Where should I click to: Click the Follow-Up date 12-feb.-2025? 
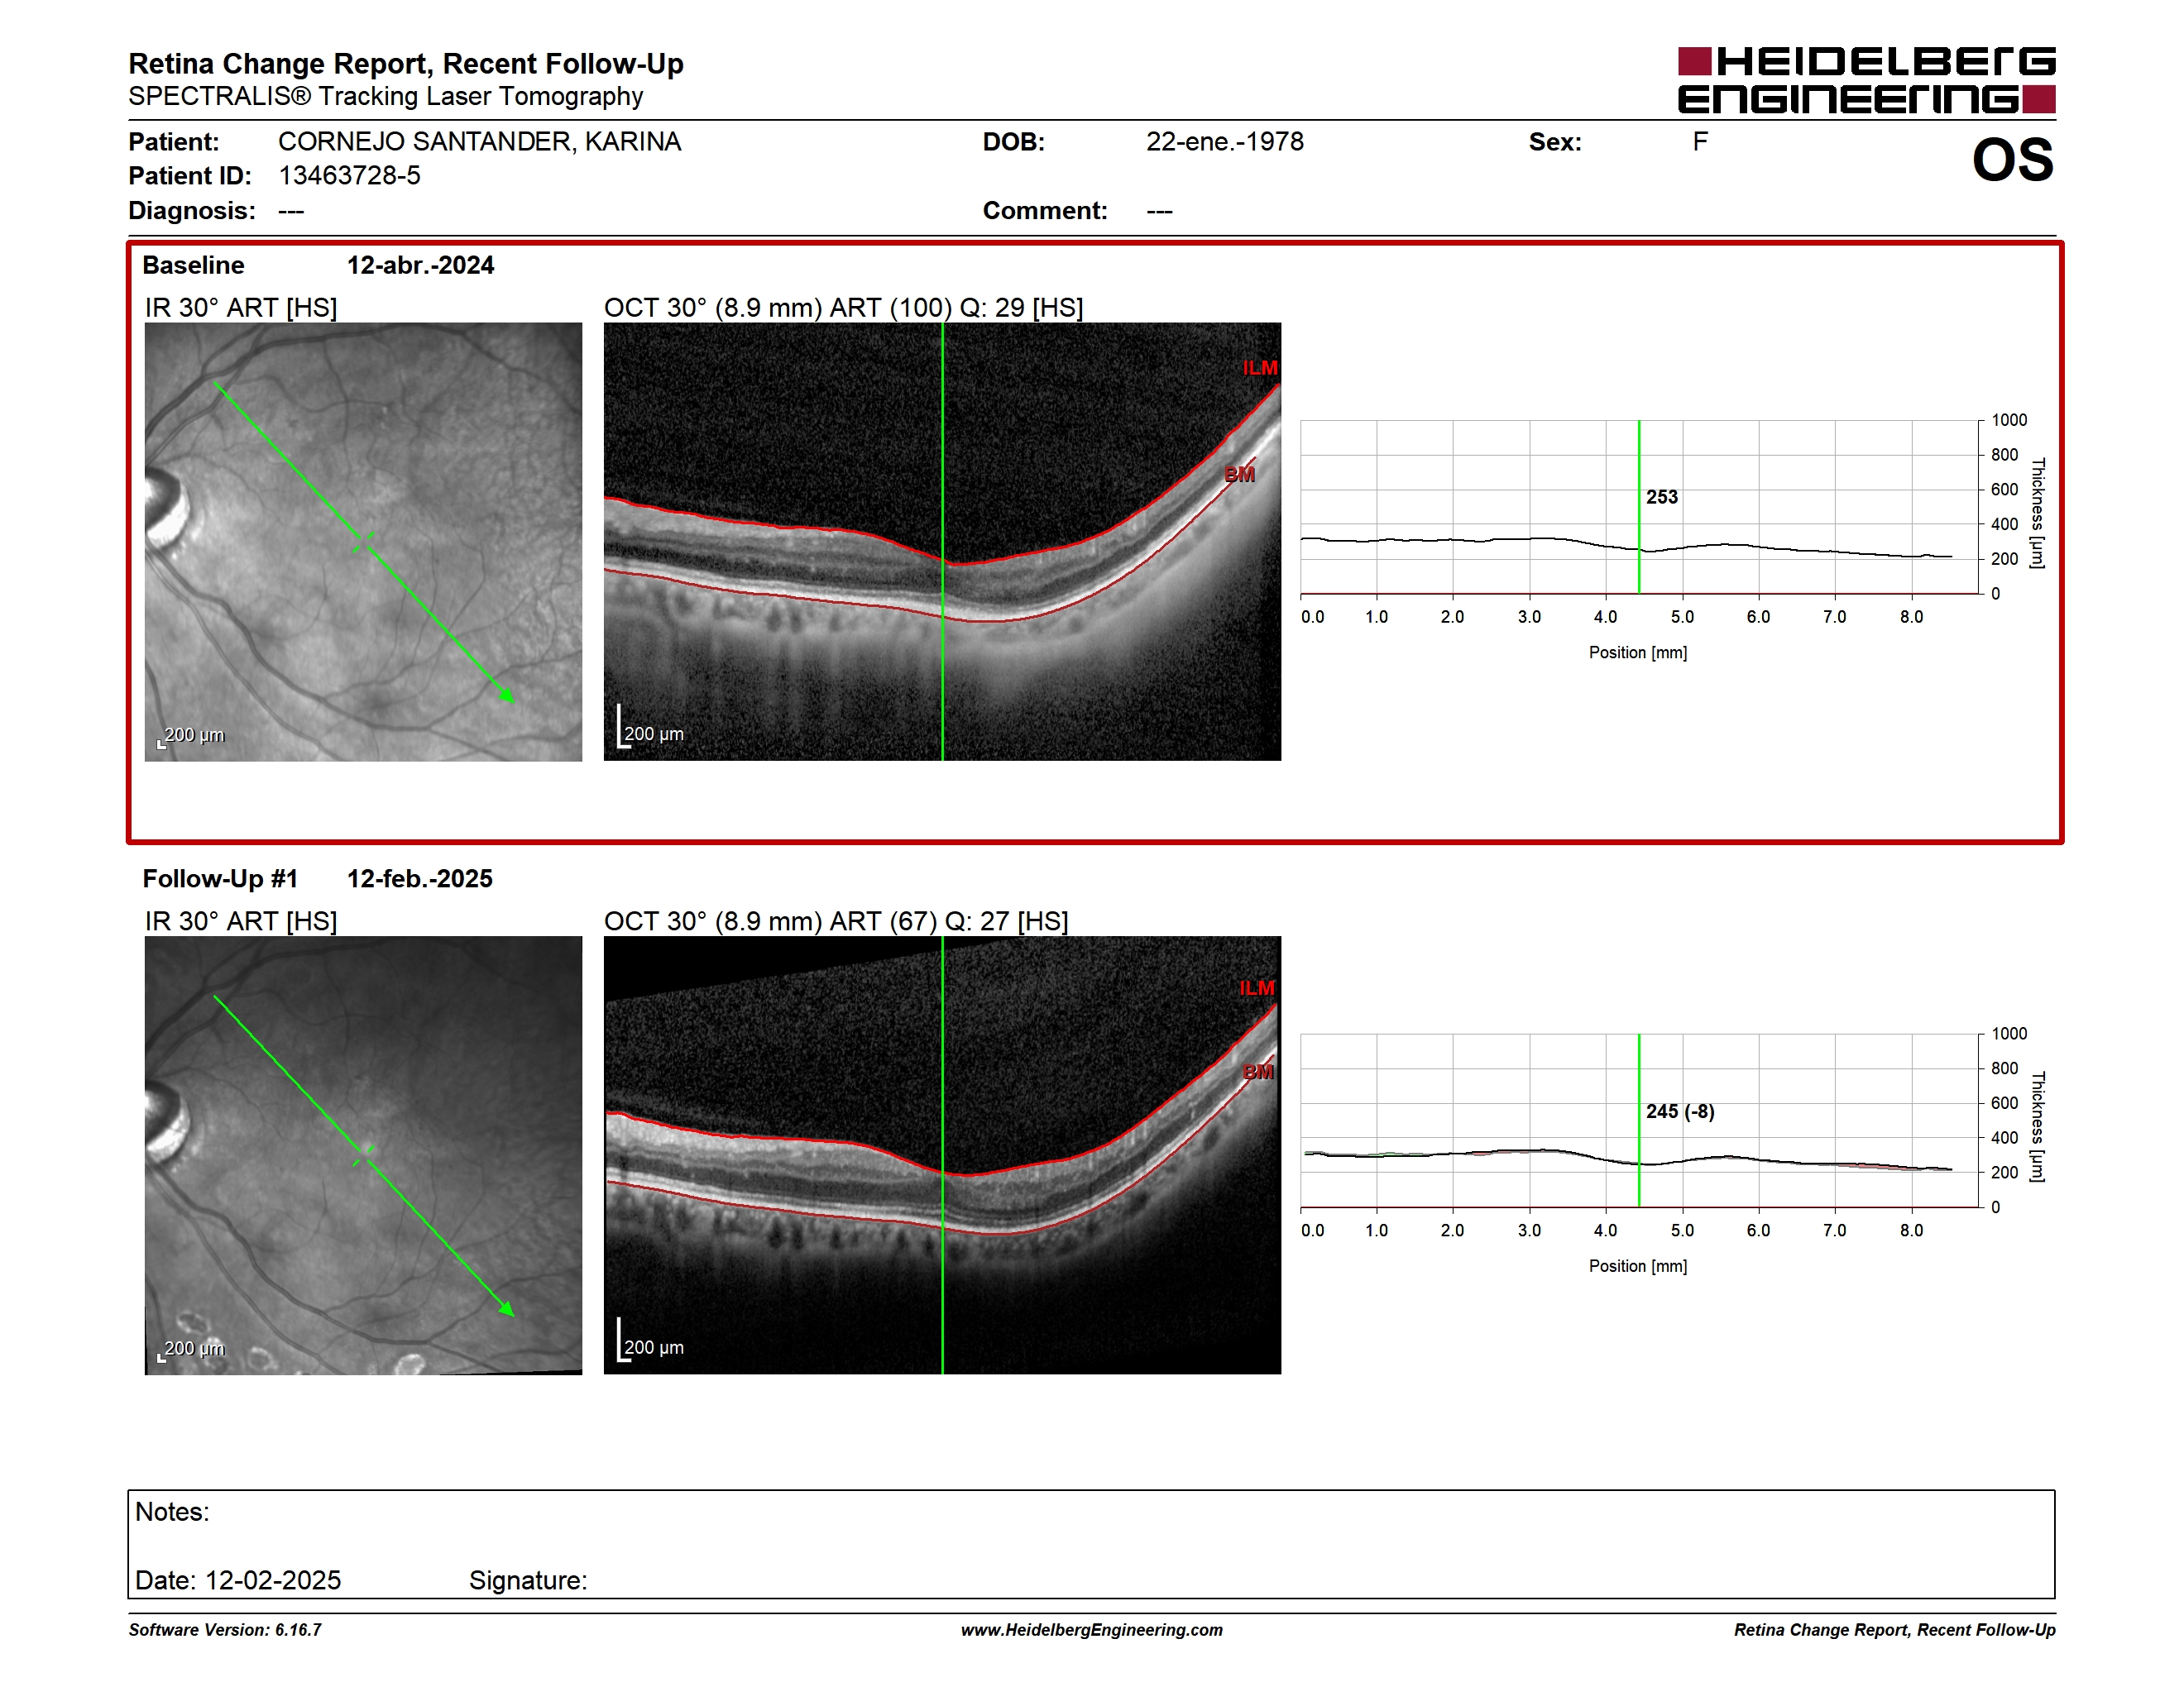[x=420, y=878]
